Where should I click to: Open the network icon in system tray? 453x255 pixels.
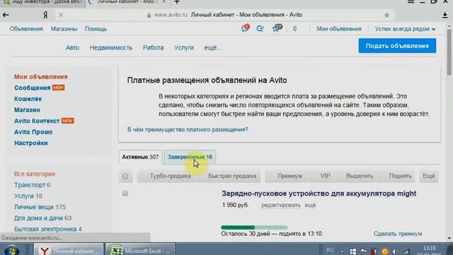click(x=406, y=251)
